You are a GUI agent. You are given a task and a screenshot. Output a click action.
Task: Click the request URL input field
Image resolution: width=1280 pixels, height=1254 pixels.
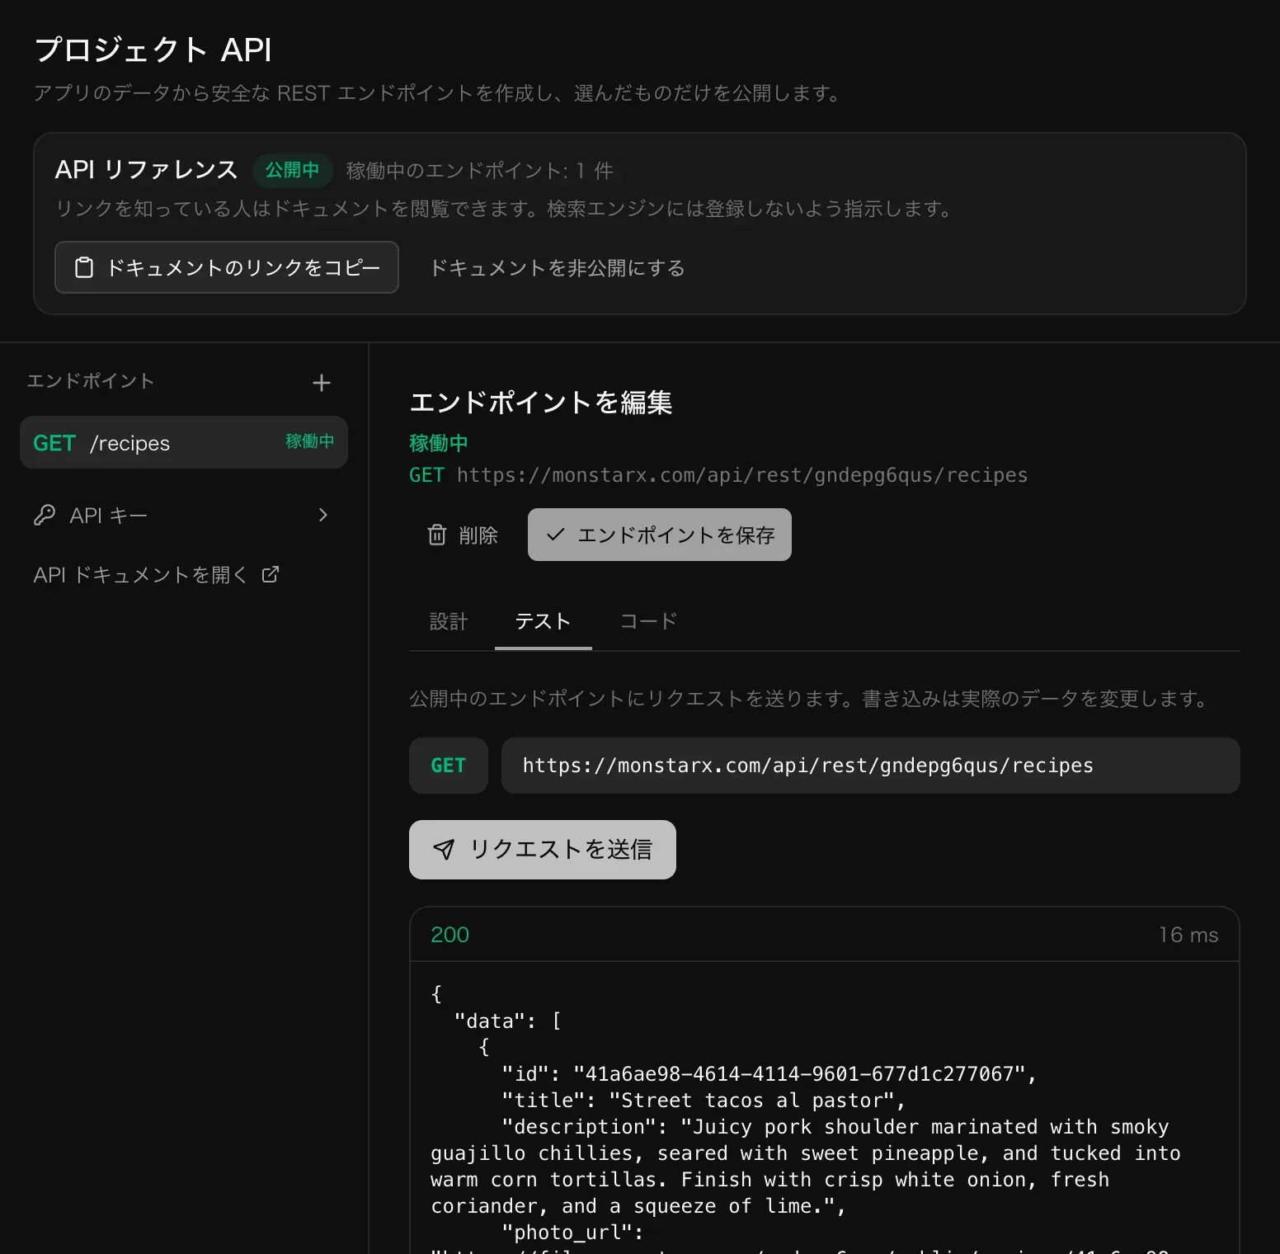[x=871, y=766]
